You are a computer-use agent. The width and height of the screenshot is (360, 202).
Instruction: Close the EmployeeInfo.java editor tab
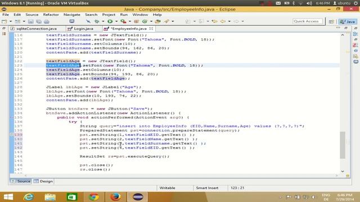click(151, 29)
